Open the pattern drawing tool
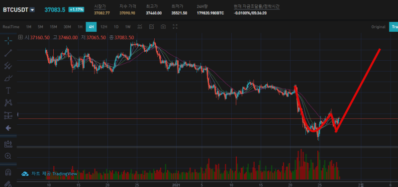This screenshot has width=398, height=187. [x=8, y=103]
